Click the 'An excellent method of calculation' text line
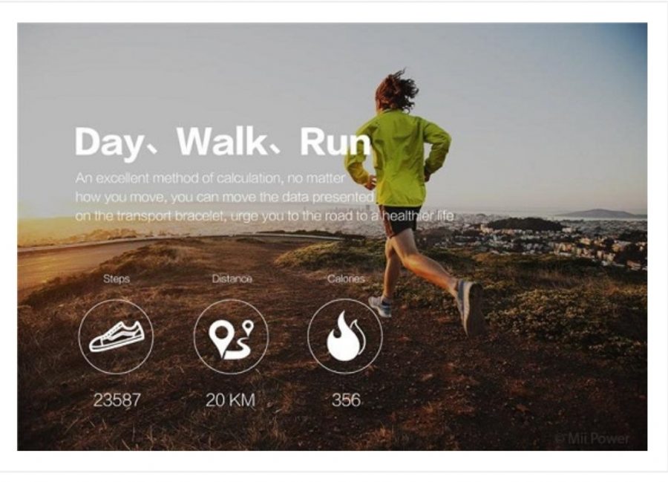 210,178
